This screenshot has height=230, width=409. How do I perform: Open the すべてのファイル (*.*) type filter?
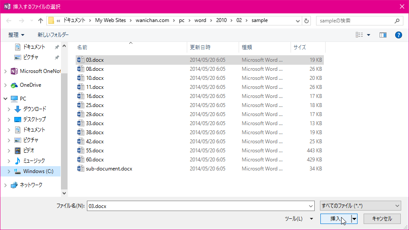(x=361, y=206)
